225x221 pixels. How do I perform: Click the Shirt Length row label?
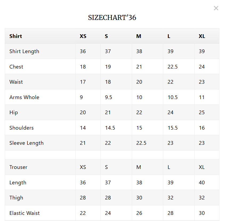24,51
